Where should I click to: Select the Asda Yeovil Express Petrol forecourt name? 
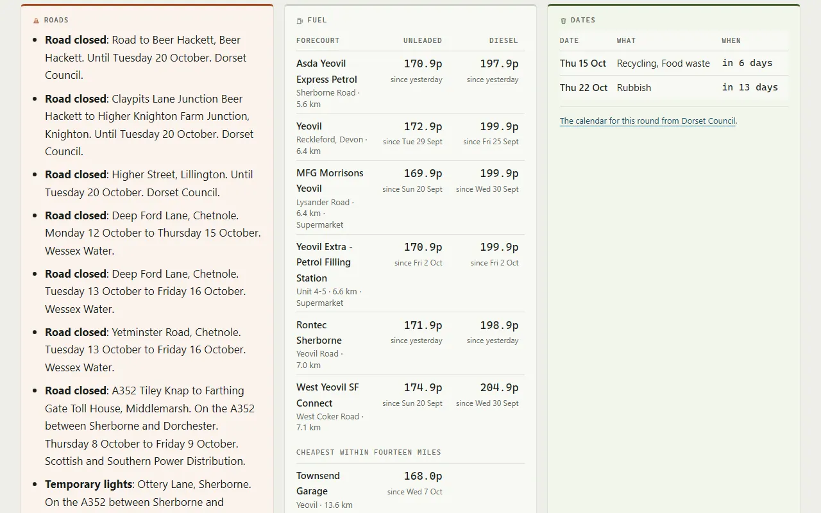point(326,71)
